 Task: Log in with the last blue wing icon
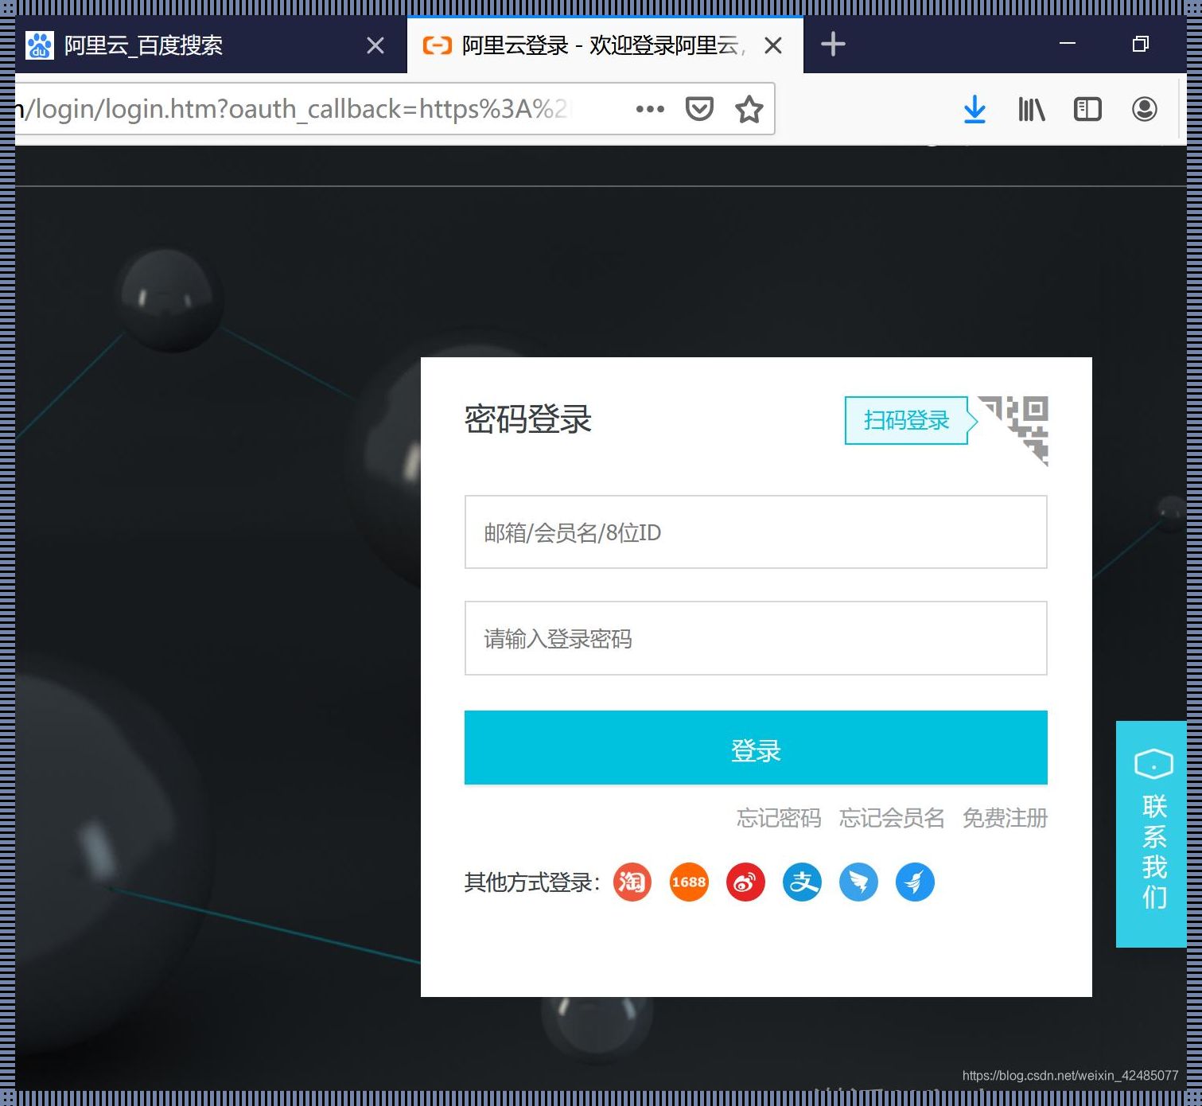pos(915,882)
